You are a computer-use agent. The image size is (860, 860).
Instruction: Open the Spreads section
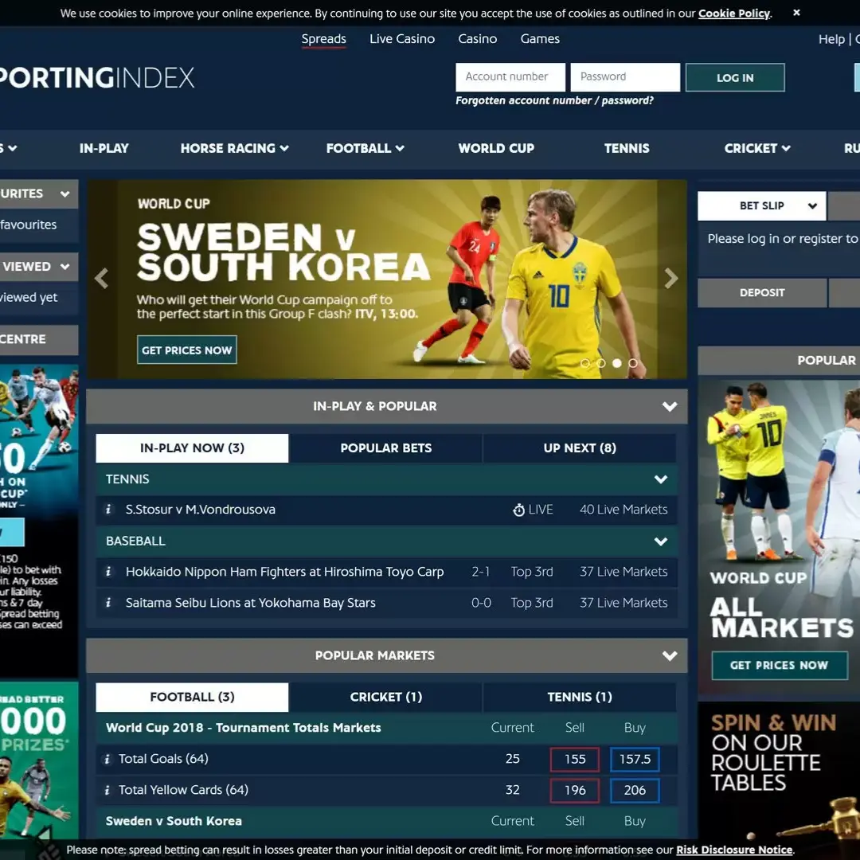click(x=323, y=39)
